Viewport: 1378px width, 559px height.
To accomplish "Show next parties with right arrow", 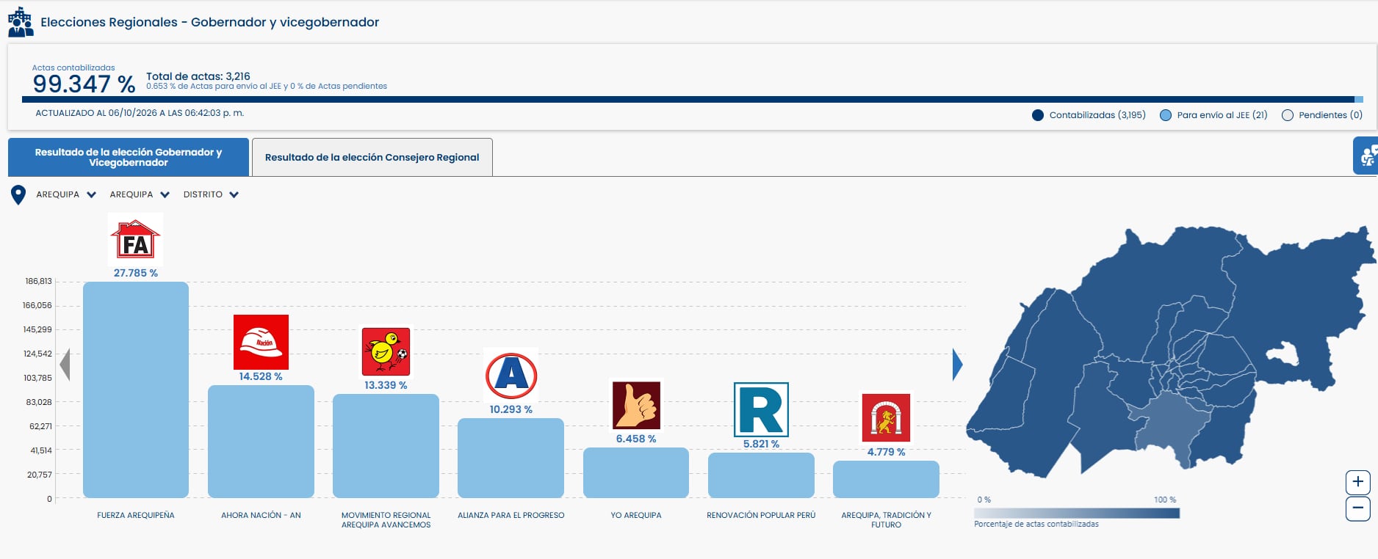I will (957, 365).
